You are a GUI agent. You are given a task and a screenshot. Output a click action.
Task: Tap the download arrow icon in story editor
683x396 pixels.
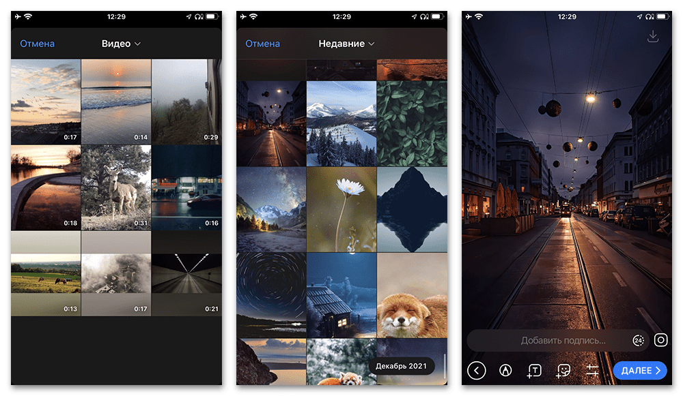click(x=652, y=37)
